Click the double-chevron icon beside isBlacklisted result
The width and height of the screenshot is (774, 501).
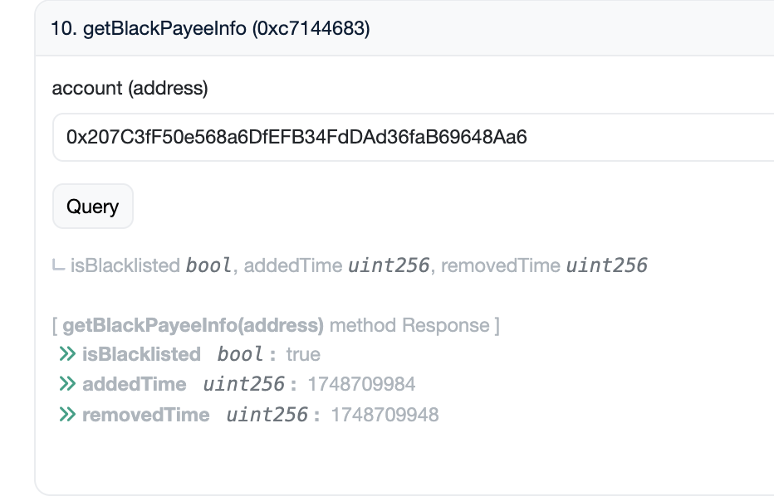(x=67, y=353)
